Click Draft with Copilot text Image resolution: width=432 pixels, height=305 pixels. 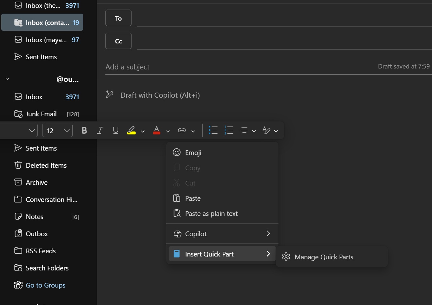pos(160,95)
